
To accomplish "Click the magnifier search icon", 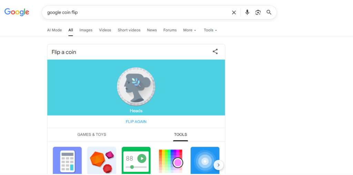I will click(269, 12).
